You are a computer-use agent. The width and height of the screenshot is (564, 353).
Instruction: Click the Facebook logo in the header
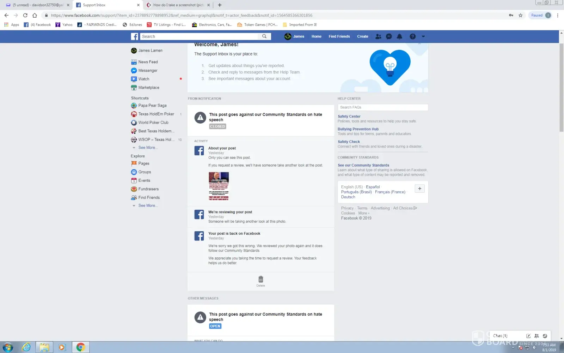(134, 36)
